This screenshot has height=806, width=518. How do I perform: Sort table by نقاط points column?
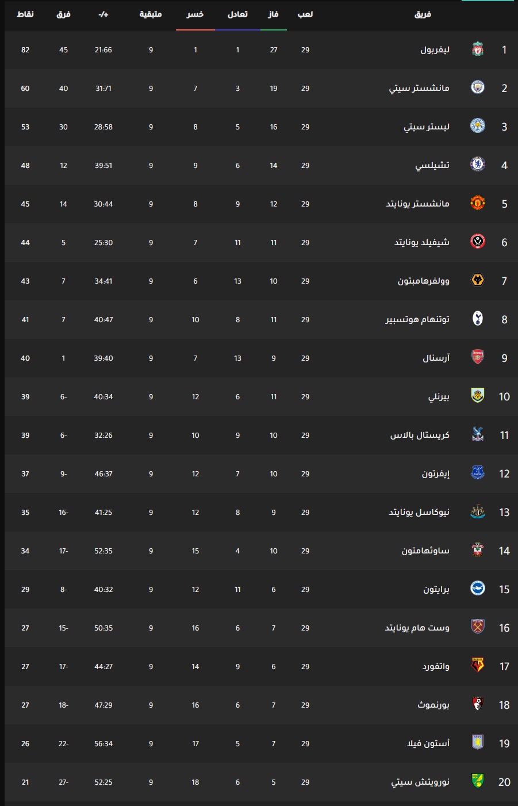tap(25, 14)
